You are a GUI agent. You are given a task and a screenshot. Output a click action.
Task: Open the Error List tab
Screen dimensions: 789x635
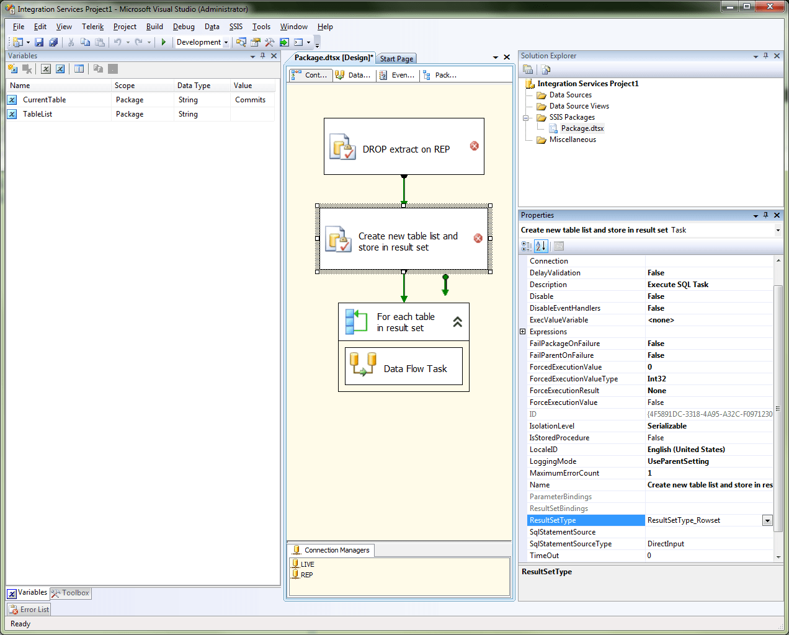coord(29,610)
